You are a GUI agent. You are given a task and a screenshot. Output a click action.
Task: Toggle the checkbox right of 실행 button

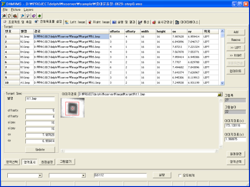point(180,175)
